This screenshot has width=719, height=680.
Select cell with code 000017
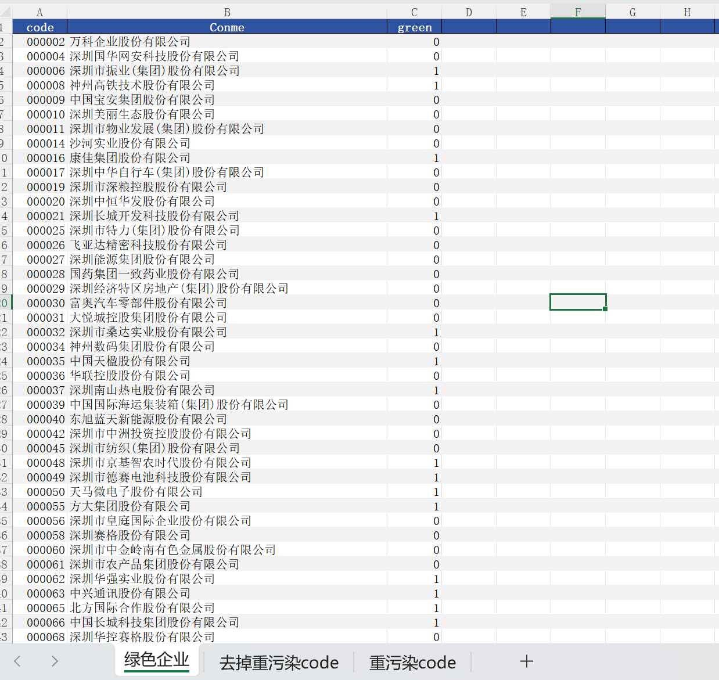coord(39,172)
